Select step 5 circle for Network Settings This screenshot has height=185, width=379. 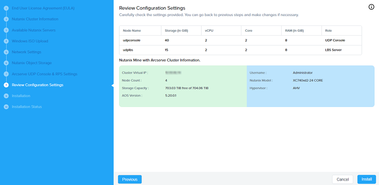click(x=6, y=52)
